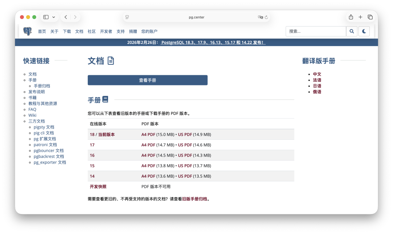Open pg_exporter 文档 link

[x=50, y=162]
